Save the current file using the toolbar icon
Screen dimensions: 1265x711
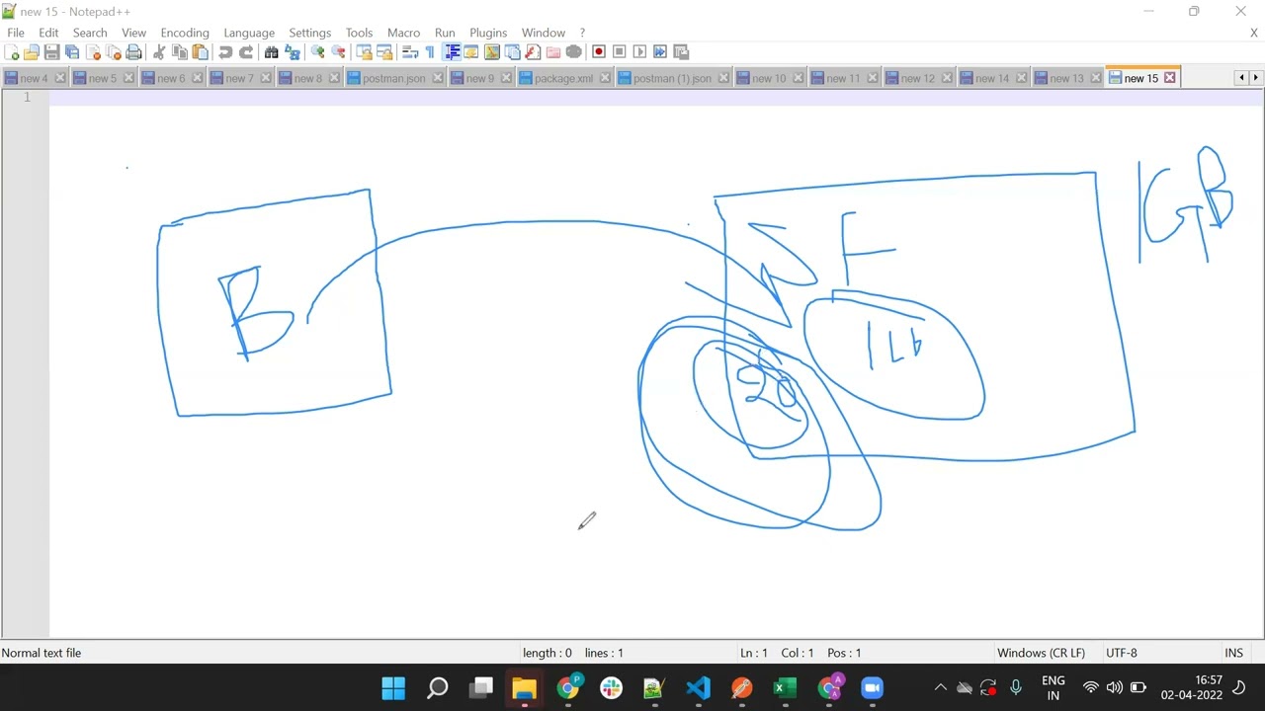click(x=51, y=52)
